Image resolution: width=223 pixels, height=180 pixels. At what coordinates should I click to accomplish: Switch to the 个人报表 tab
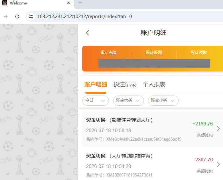coord(154,84)
